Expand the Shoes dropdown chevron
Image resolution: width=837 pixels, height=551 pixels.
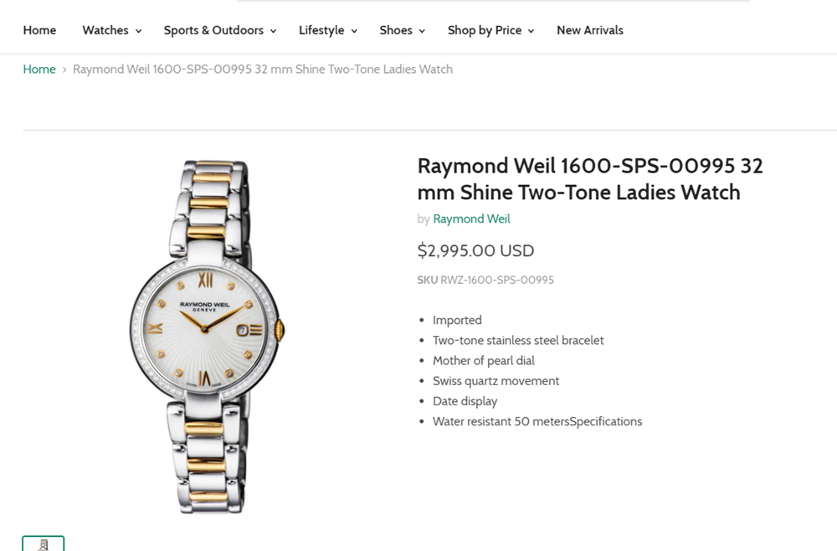click(x=422, y=31)
